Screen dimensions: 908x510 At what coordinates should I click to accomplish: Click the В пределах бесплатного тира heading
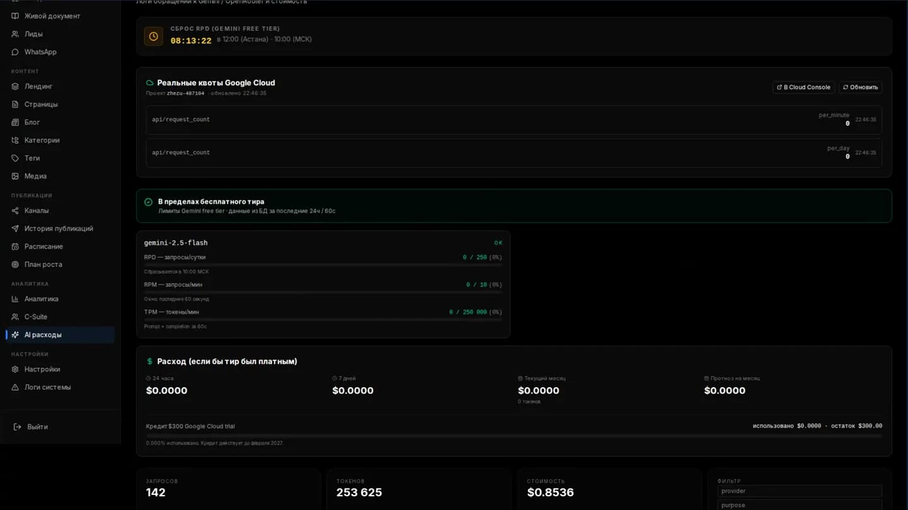tap(211, 201)
